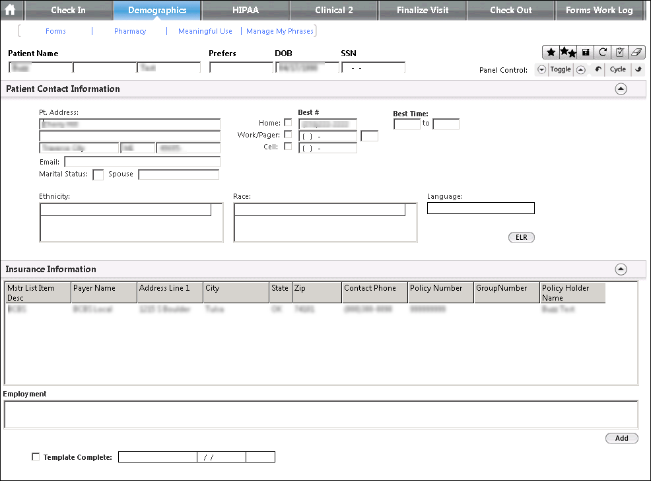Select the Demographics tab
The width and height of the screenshot is (651, 481).
157,10
